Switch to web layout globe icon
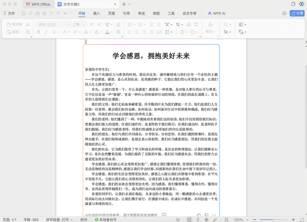The height and width of the screenshot is (222, 307). pos(206,220)
